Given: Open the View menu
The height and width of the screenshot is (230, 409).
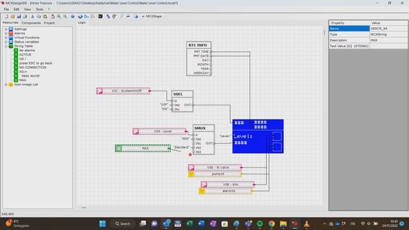Looking at the screenshot, I should (27, 9).
